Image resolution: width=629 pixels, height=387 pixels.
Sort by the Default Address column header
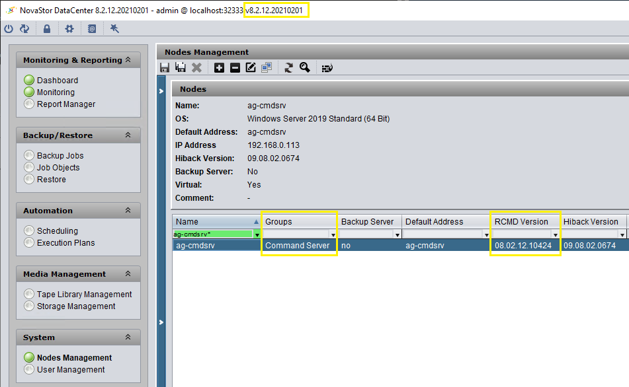(446, 221)
